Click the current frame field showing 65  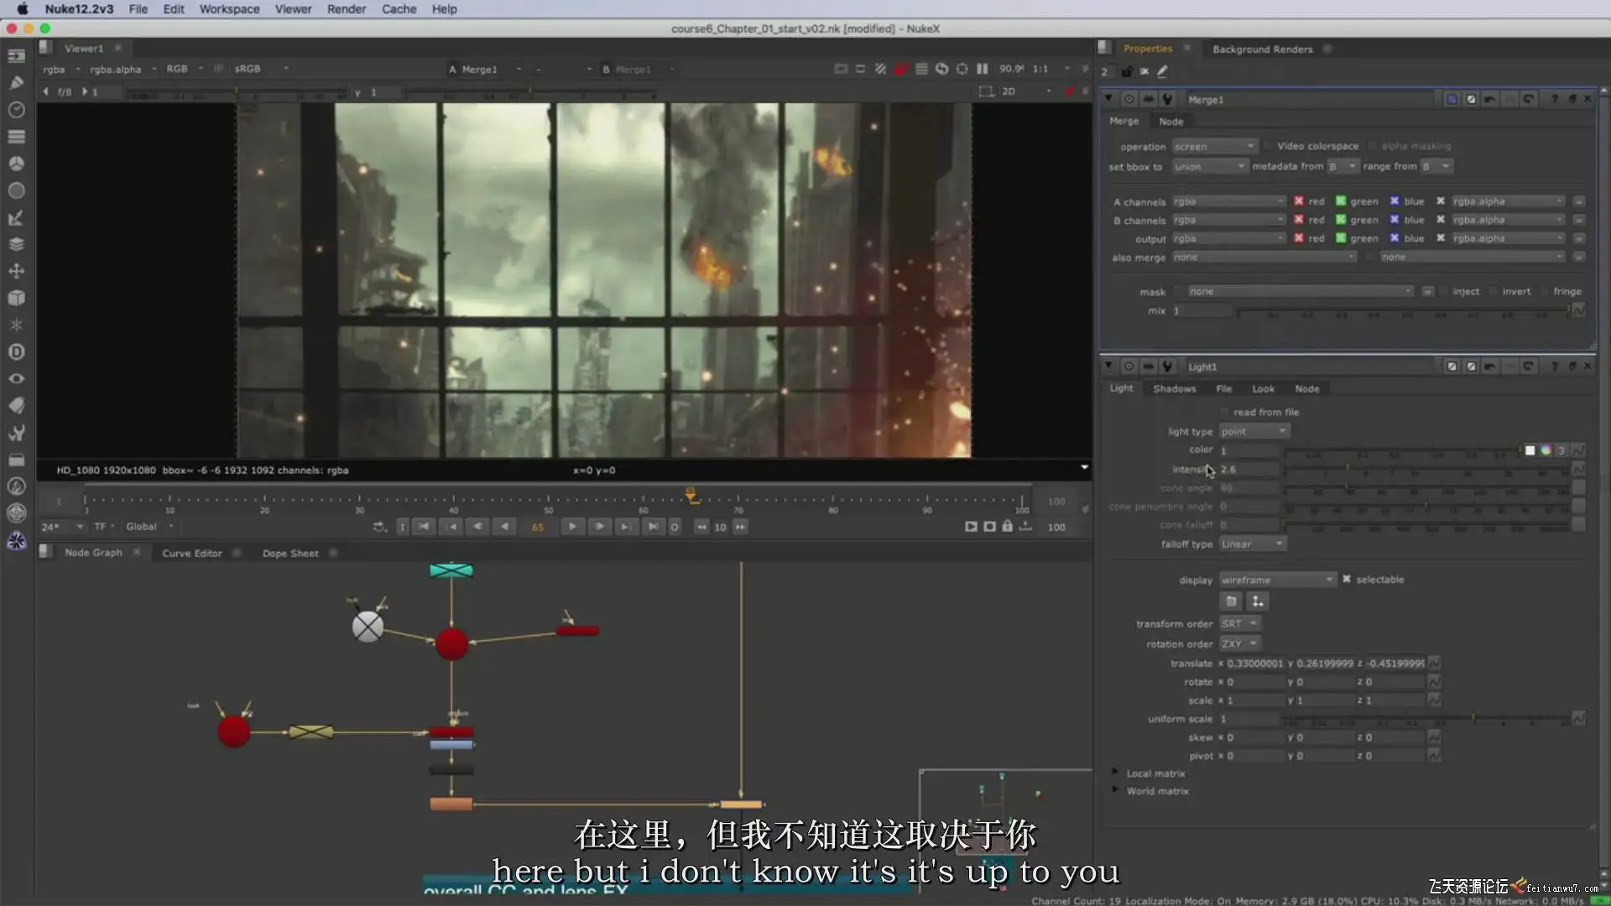coord(538,527)
